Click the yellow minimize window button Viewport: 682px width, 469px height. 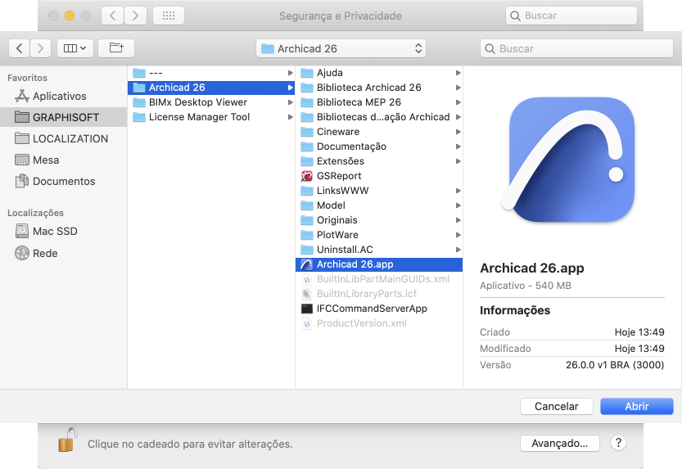click(x=70, y=16)
